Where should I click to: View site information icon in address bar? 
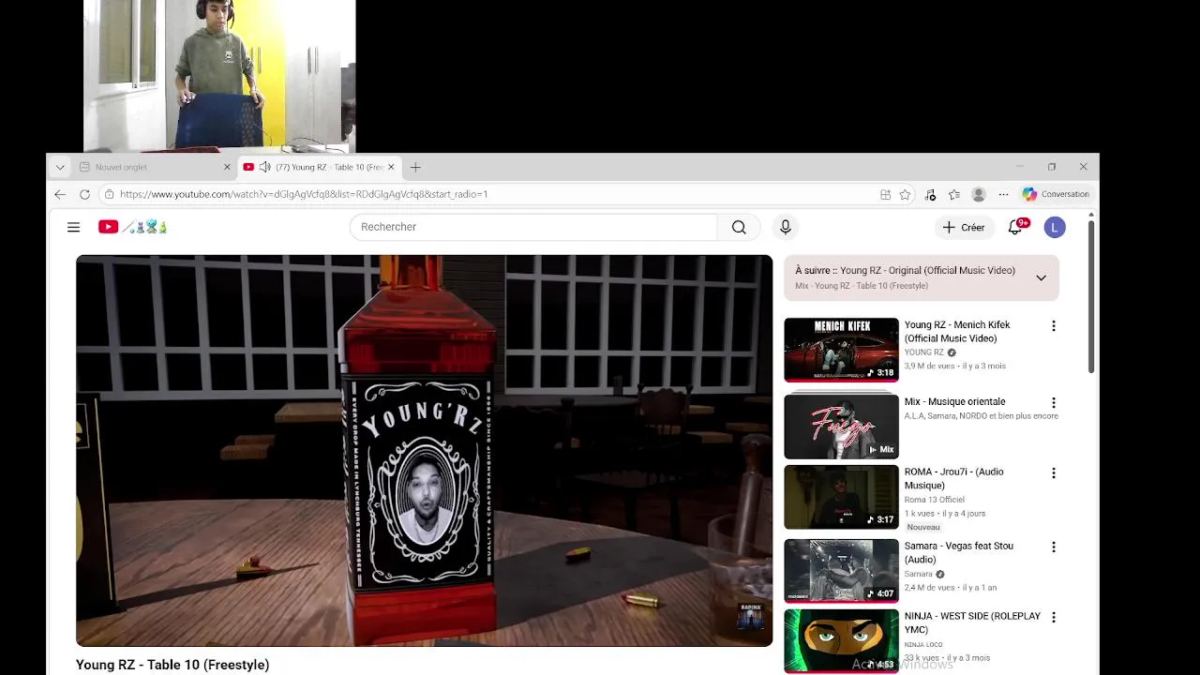coord(110,194)
